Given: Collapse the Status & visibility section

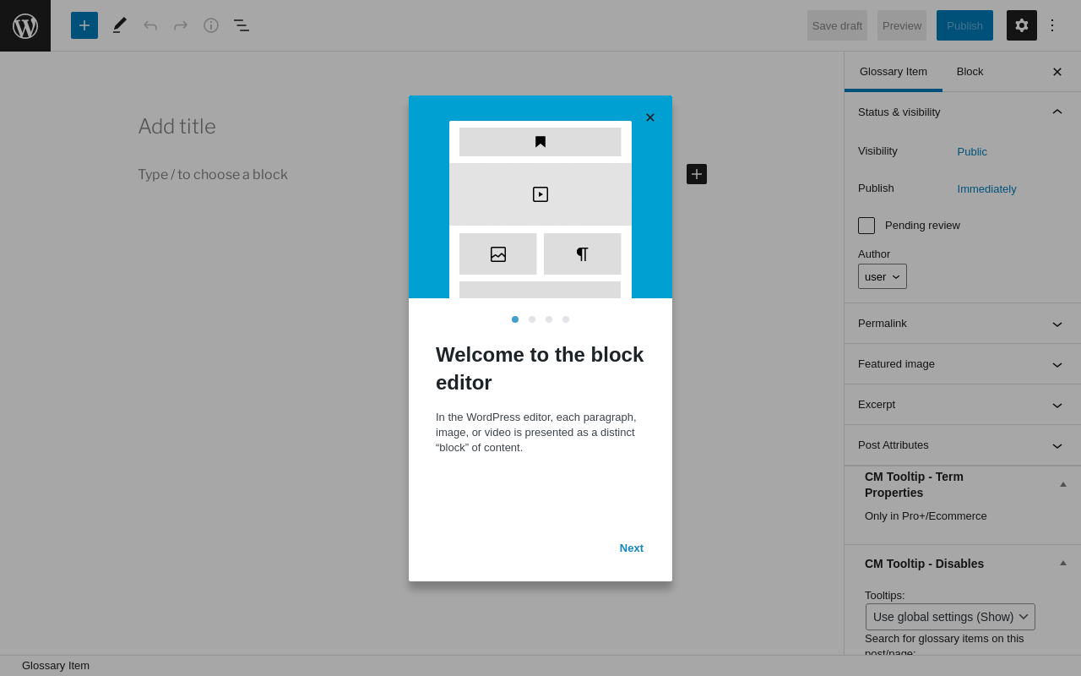Looking at the screenshot, I should pos(962,112).
